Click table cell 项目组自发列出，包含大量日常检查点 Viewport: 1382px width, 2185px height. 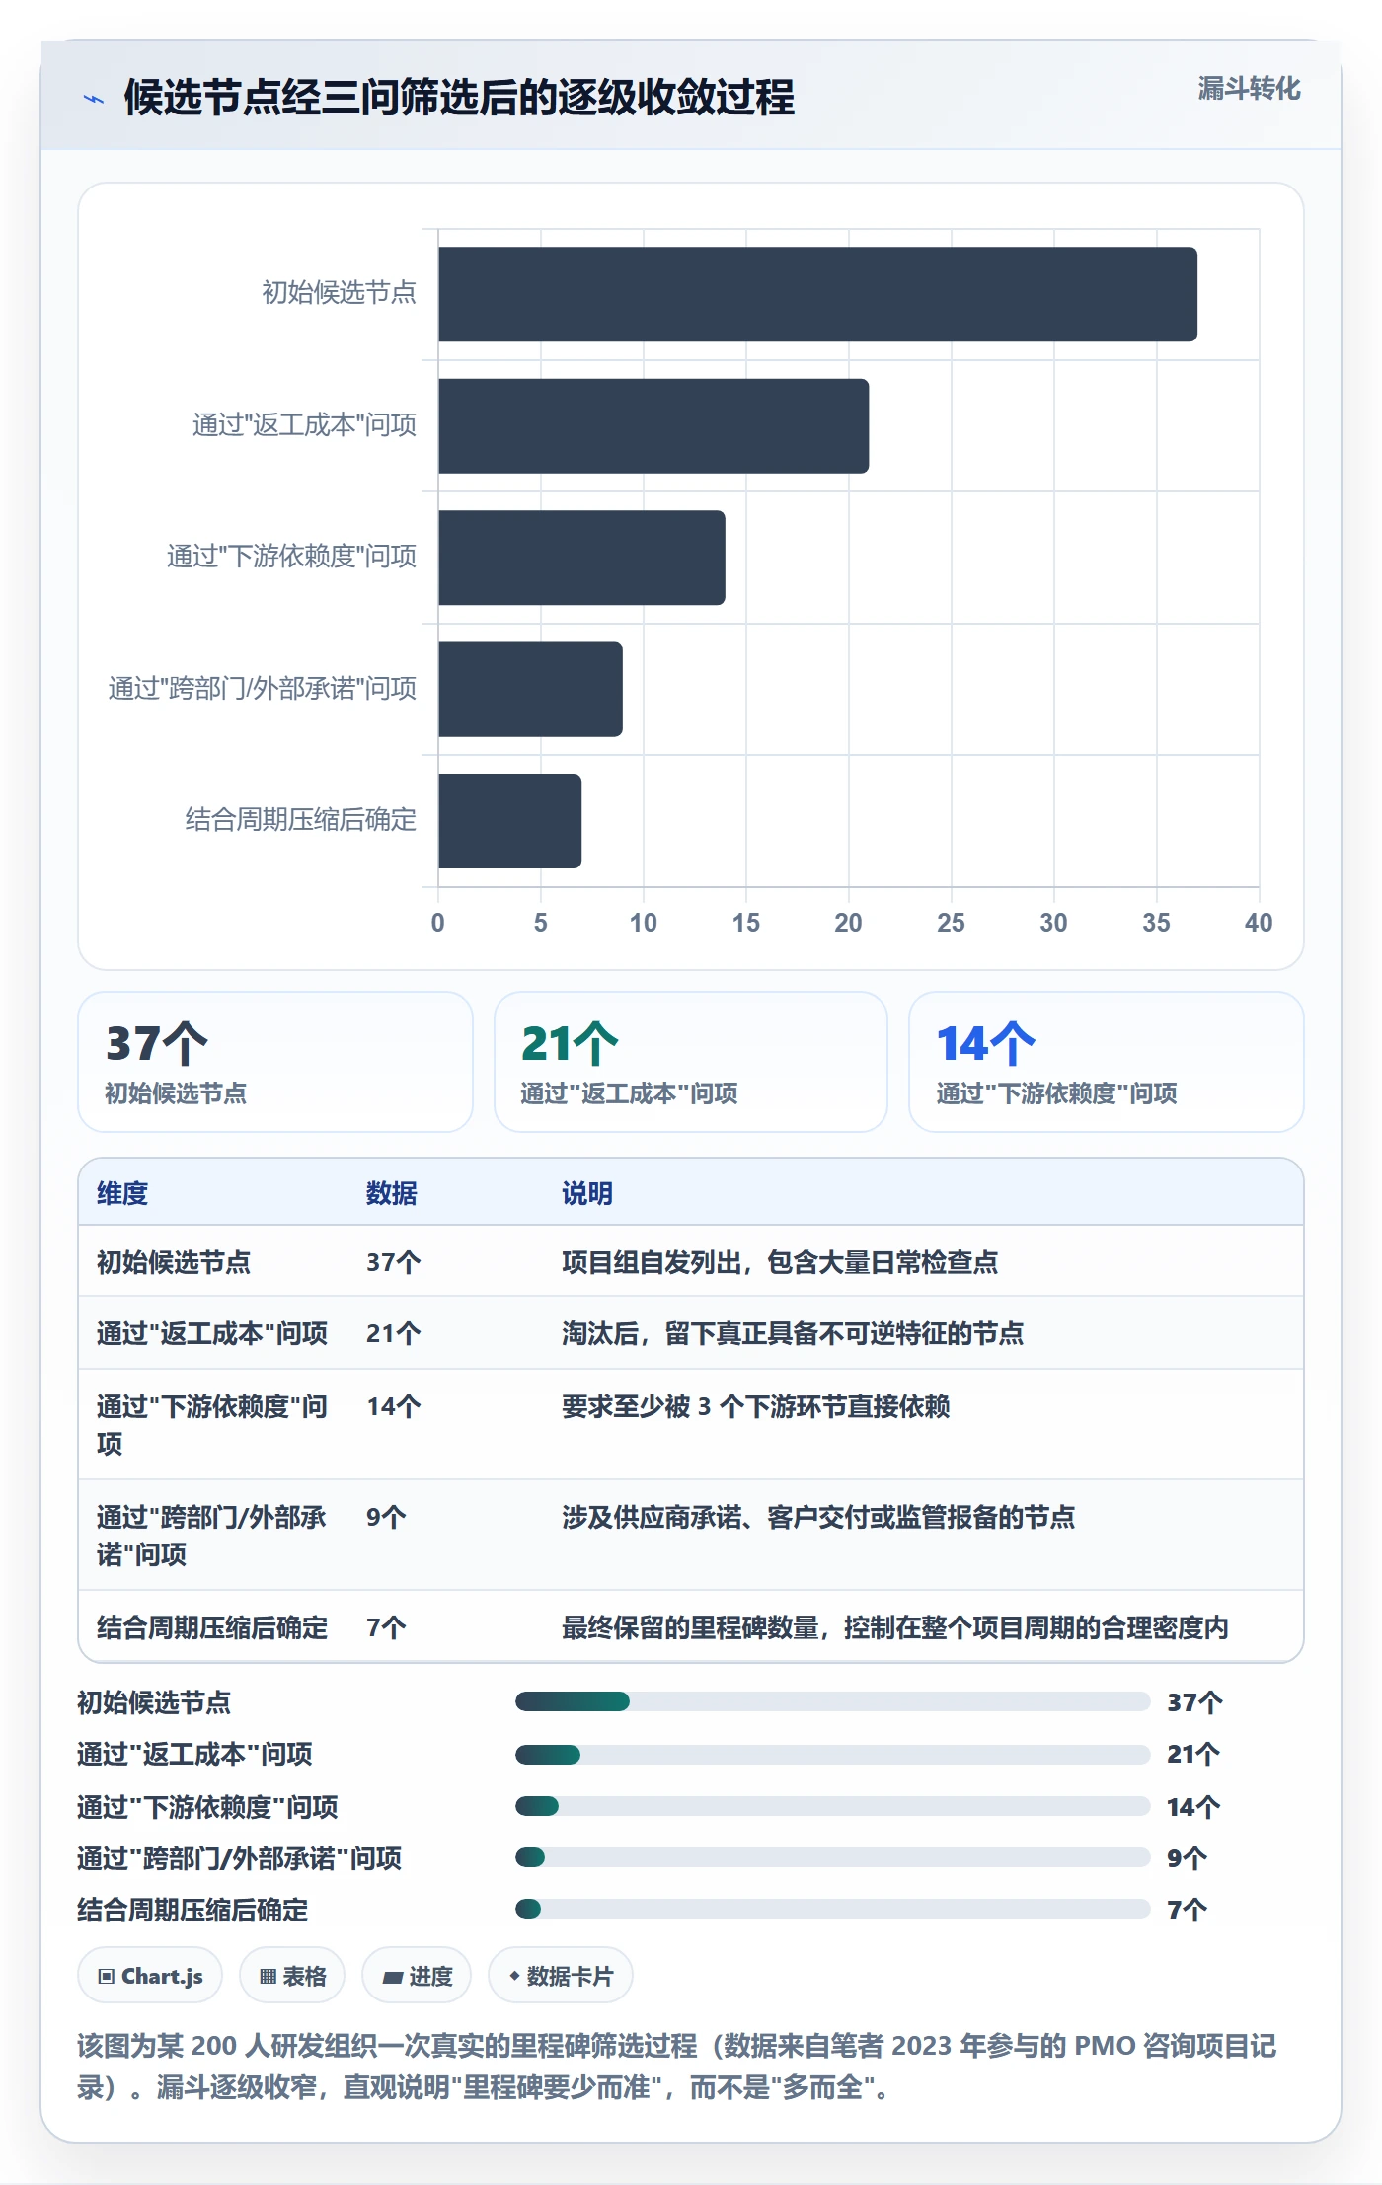(x=780, y=1262)
